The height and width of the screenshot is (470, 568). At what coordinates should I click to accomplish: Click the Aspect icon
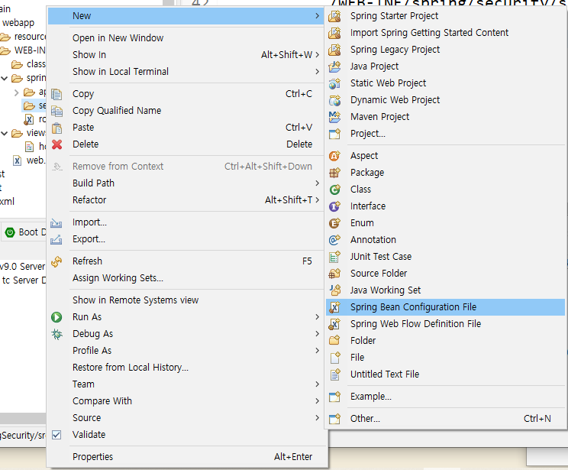334,156
